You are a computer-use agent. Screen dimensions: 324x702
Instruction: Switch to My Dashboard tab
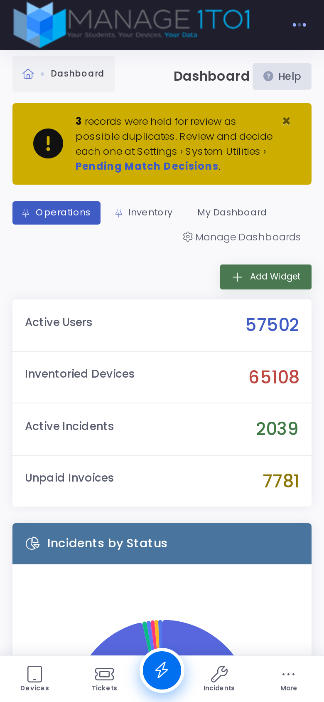click(x=232, y=213)
